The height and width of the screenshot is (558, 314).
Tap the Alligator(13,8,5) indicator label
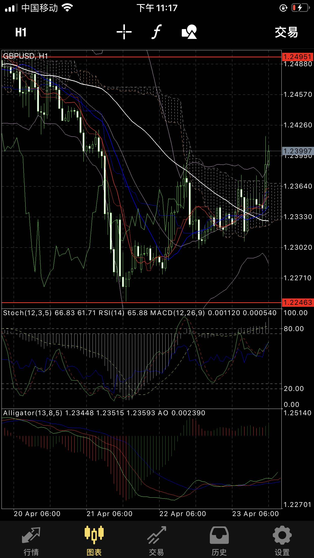point(33,413)
